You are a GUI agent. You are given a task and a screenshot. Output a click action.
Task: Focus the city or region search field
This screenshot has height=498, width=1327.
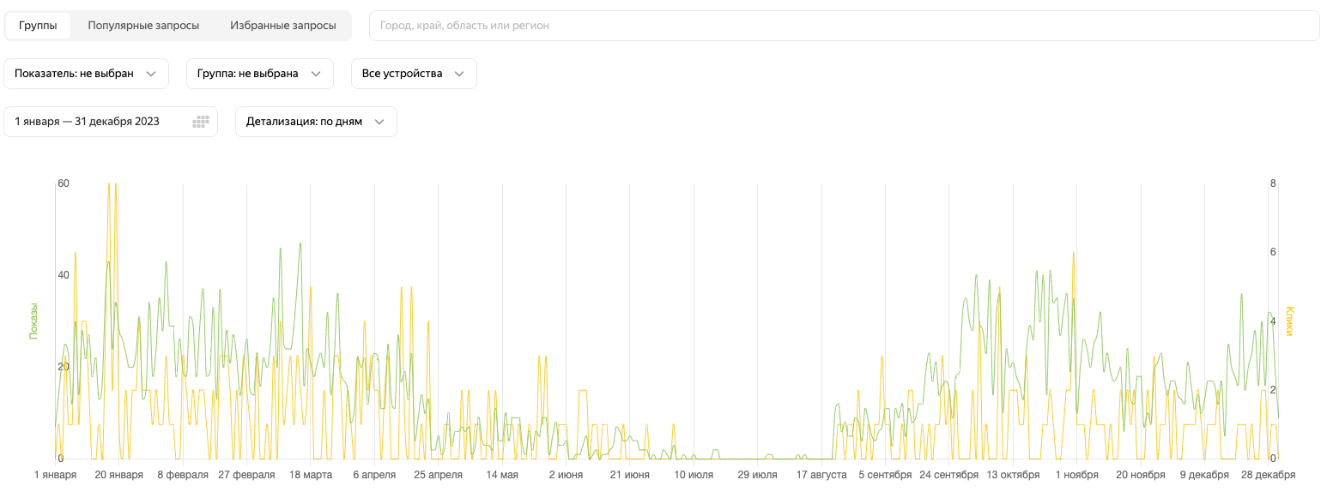pos(844,26)
